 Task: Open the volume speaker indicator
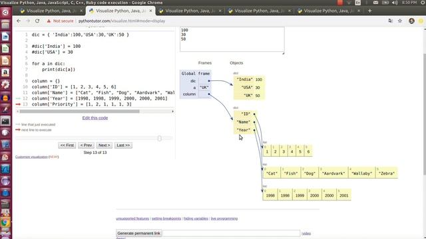pyautogui.click(x=395, y=3)
